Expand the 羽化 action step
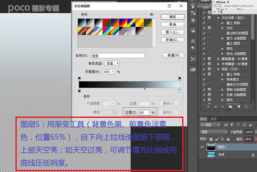257x172 pixels. click(222, 28)
